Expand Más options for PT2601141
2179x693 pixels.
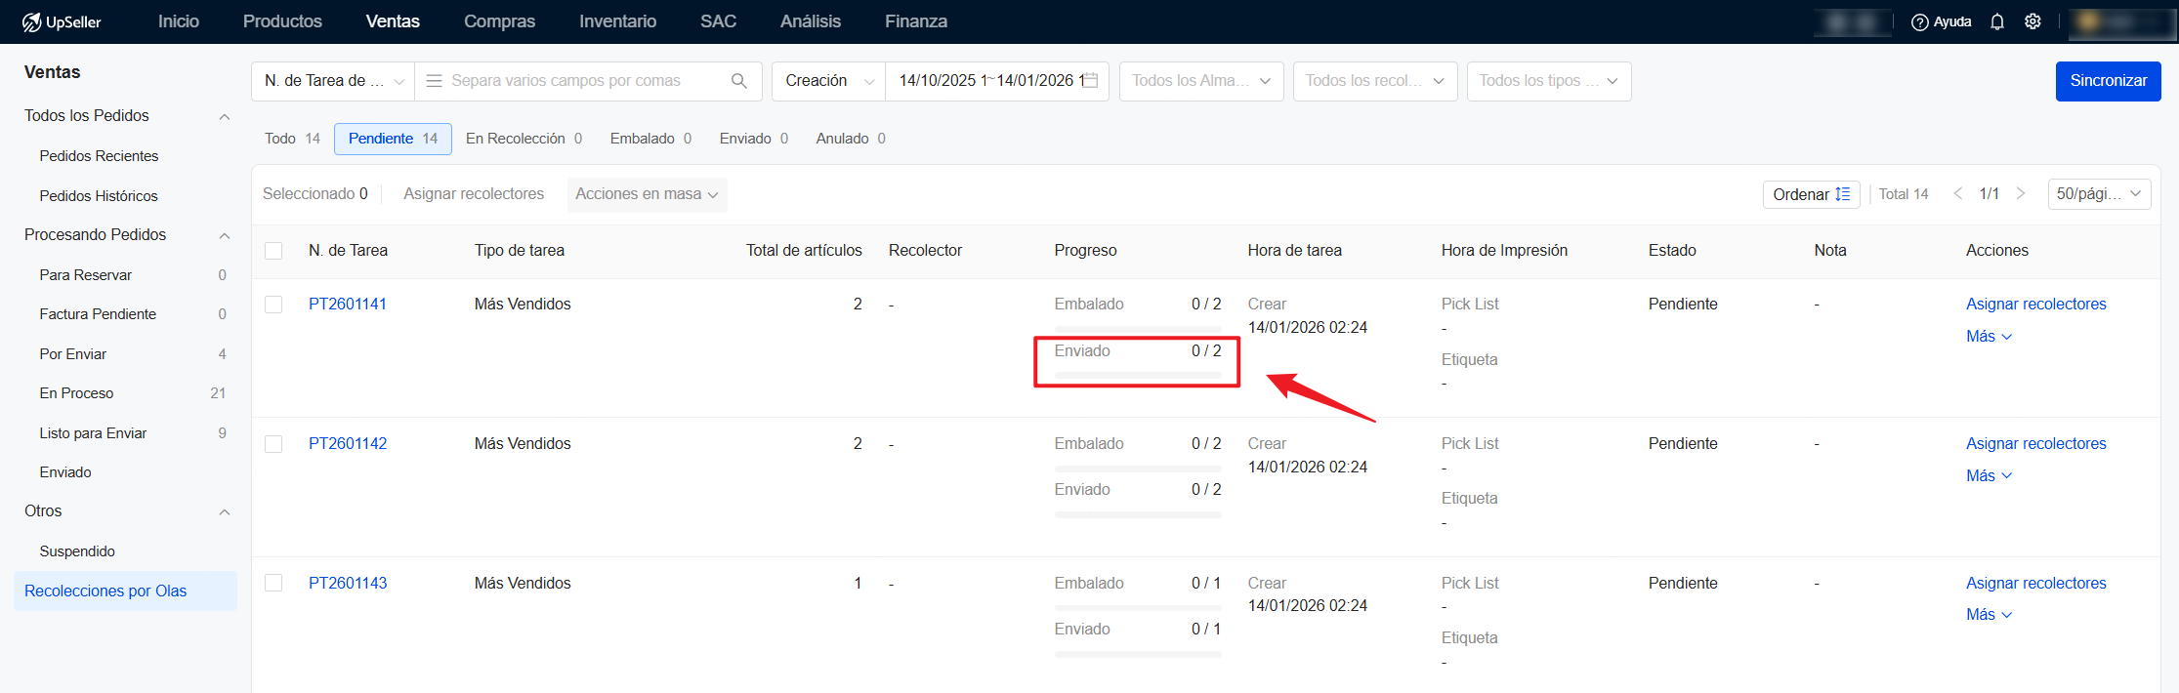click(1989, 337)
